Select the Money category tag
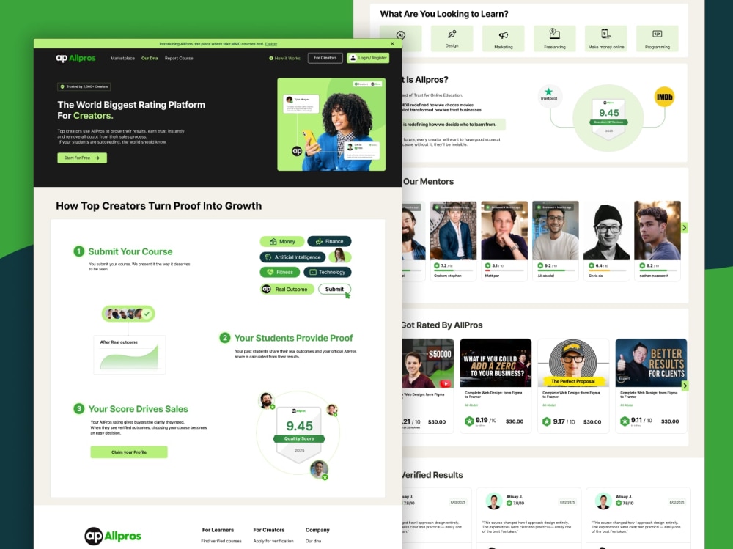 click(x=282, y=242)
